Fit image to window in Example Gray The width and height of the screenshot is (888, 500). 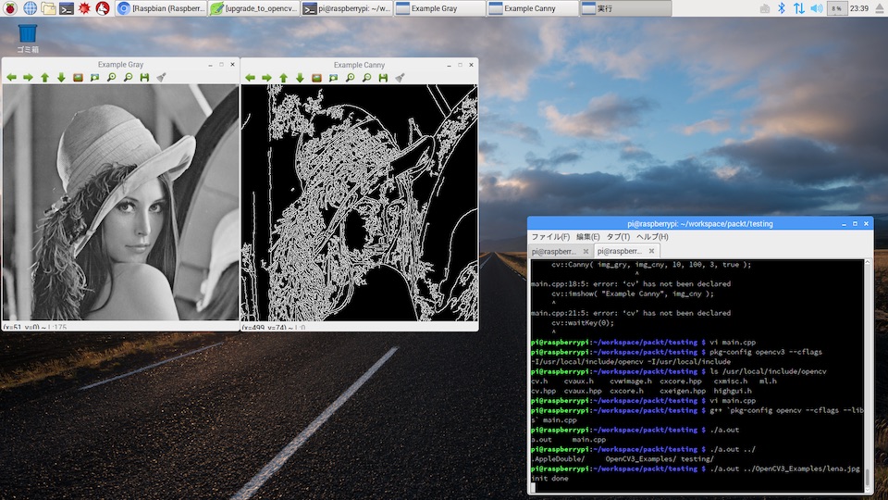94,77
